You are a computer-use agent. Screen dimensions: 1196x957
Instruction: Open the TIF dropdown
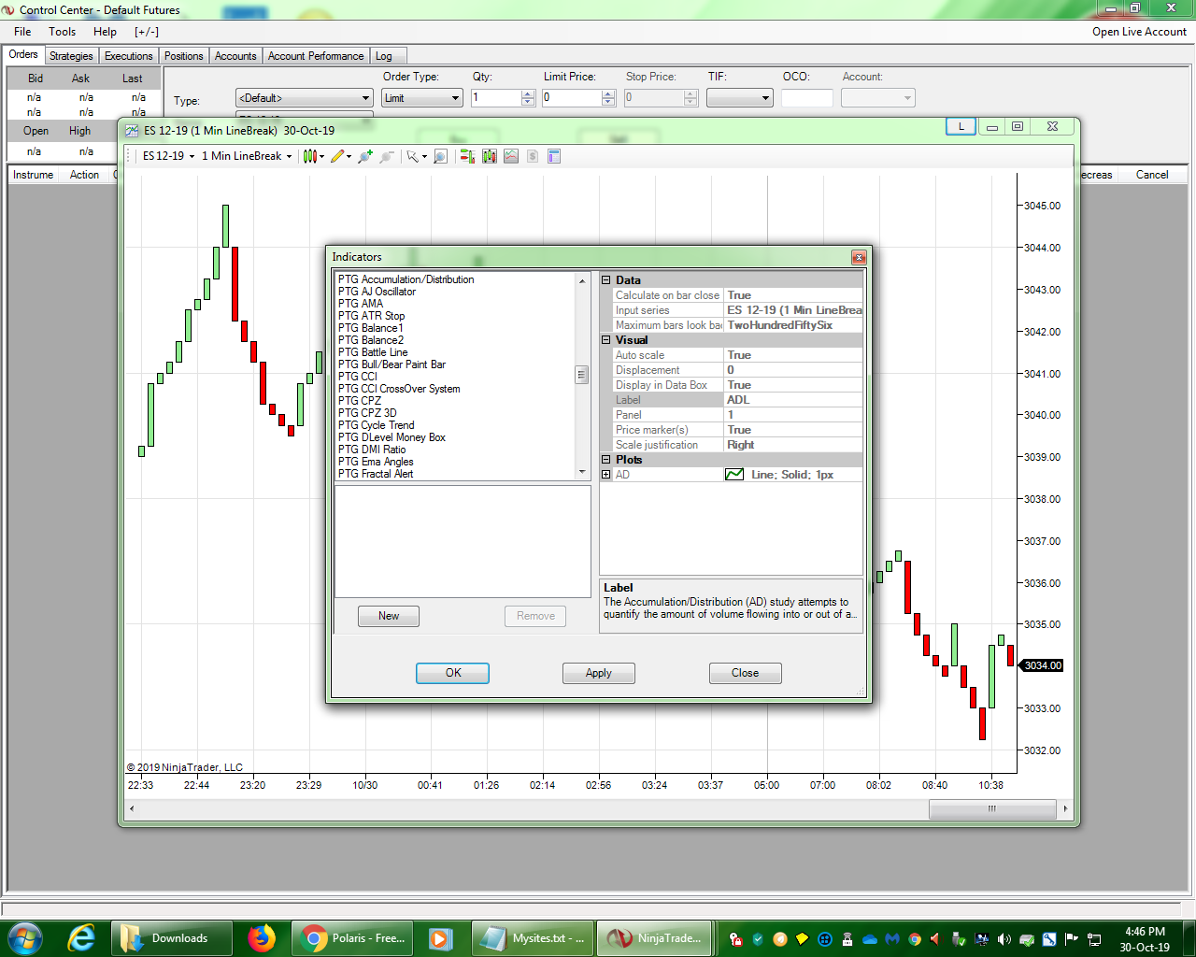pyautogui.click(x=740, y=98)
